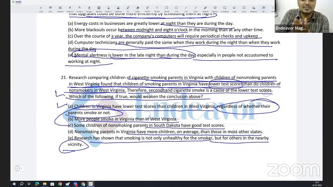Open Task View on the taskbar

click(29, 184)
